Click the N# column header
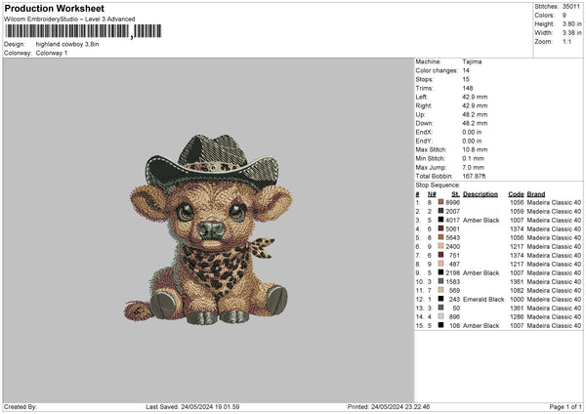The width and height of the screenshot is (586, 414). point(431,193)
